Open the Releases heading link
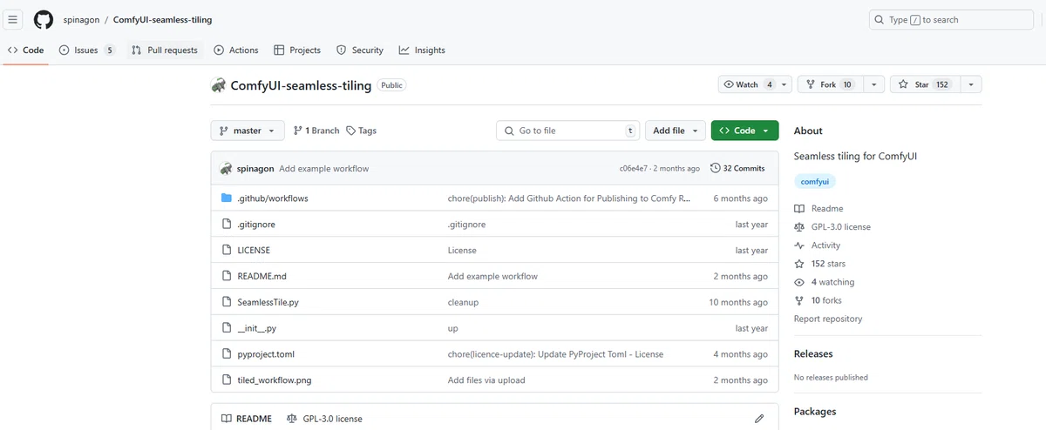 point(813,354)
